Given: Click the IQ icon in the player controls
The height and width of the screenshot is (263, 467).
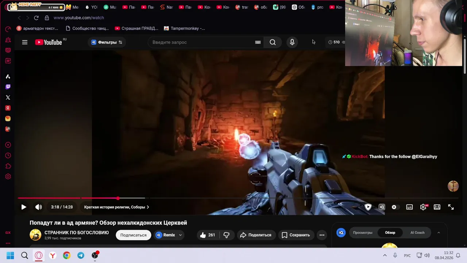Looking at the screenshot, I should click(x=382, y=207).
